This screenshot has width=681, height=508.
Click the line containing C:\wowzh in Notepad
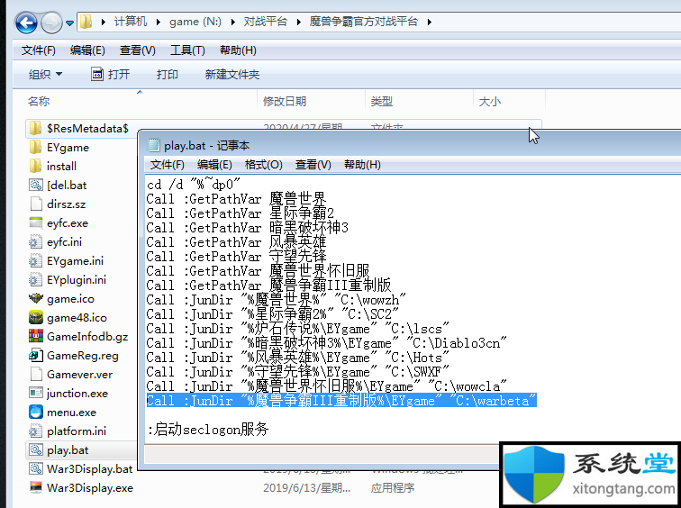[277, 300]
